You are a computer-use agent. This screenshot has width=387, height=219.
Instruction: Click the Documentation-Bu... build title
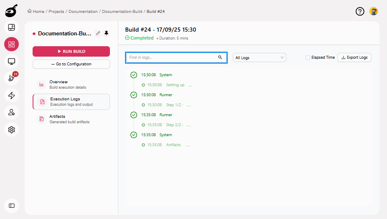tap(65, 33)
